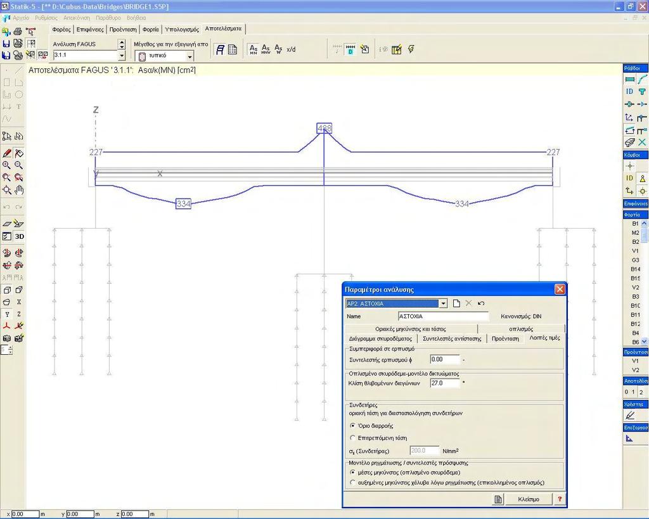
Task: Click the red question mark help button
Action: [x=560, y=499]
